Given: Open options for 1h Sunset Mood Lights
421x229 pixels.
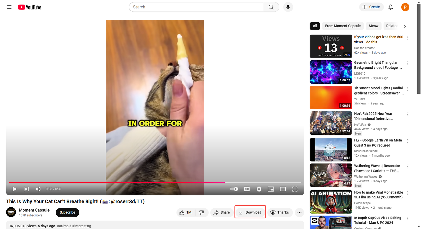Looking at the screenshot, I should coord(408,89).
